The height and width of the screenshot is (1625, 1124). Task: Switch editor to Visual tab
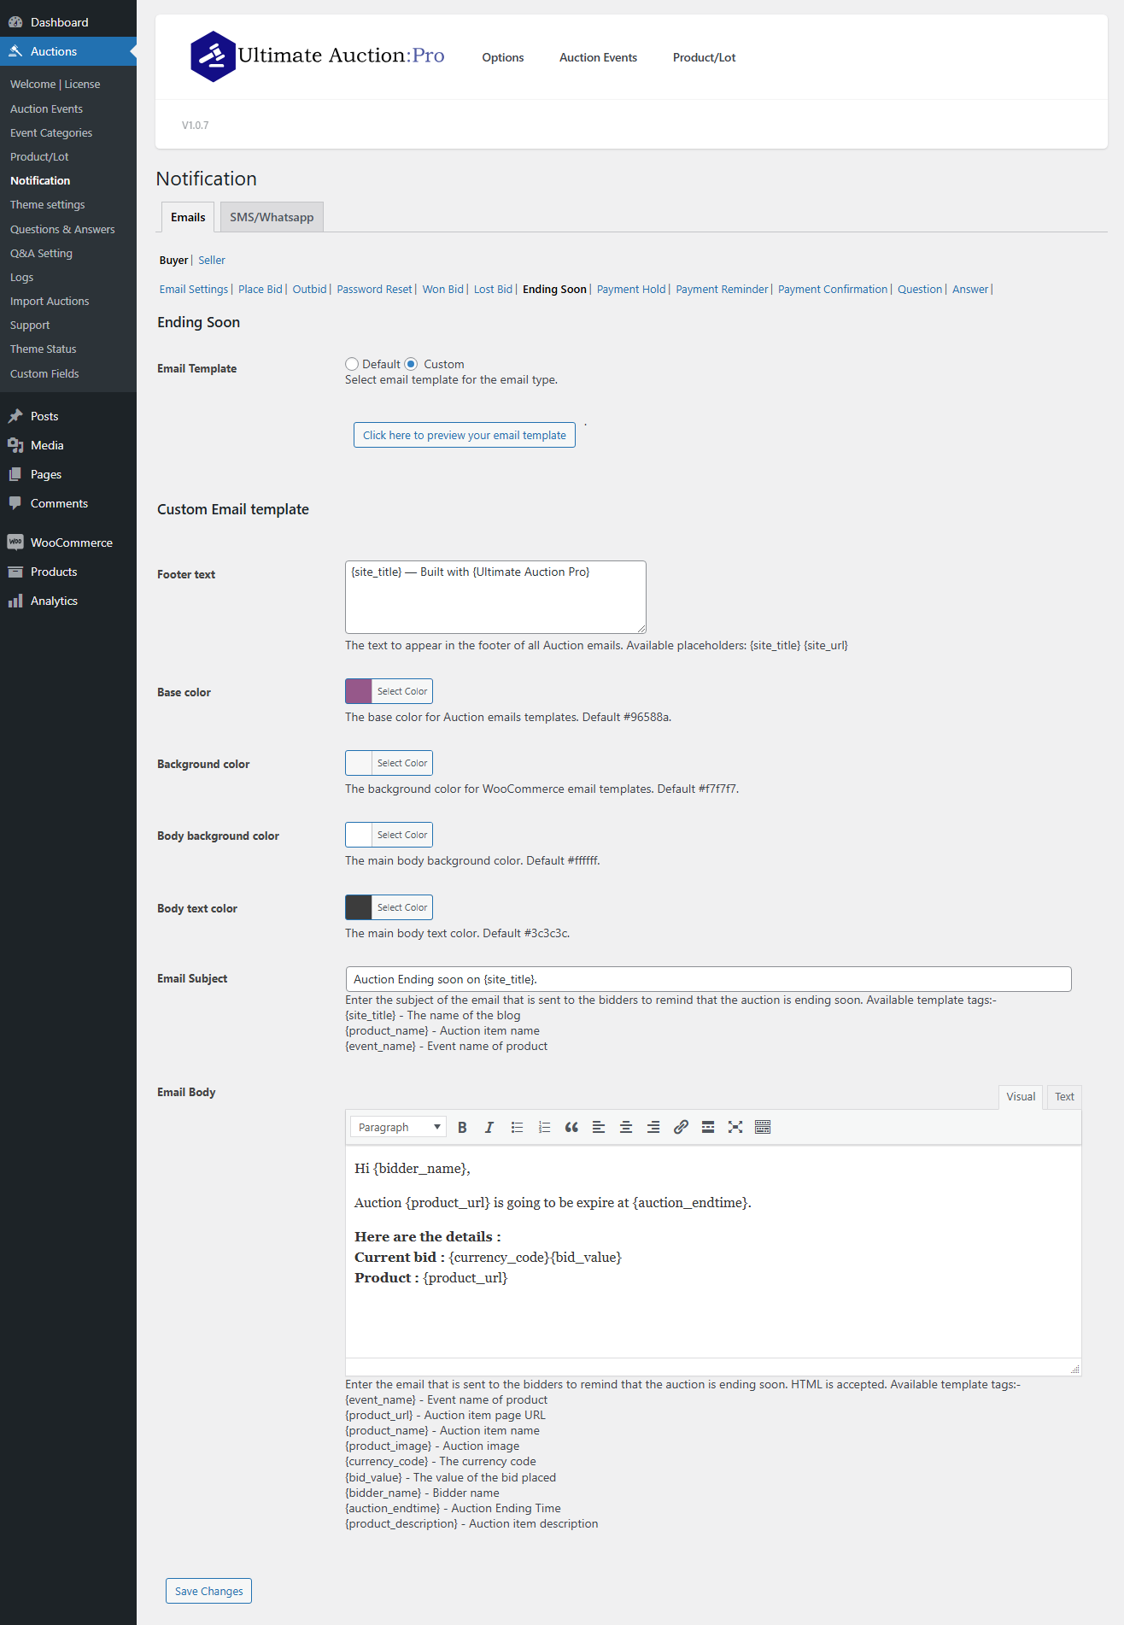click(x=1021, y=1097)
